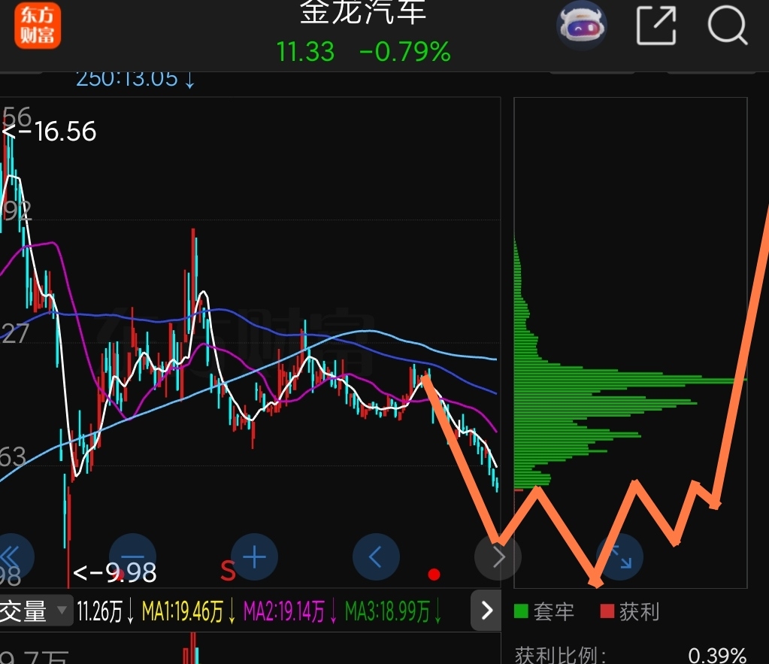769x664 pixels.
Task: Tap the red S sell marker
Action: point(228,570)
